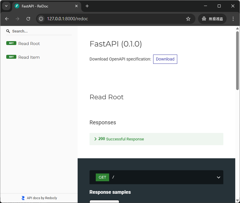Expand the 200 Successful Response section
Screen dimensions: 240x203
coord(156,139)
